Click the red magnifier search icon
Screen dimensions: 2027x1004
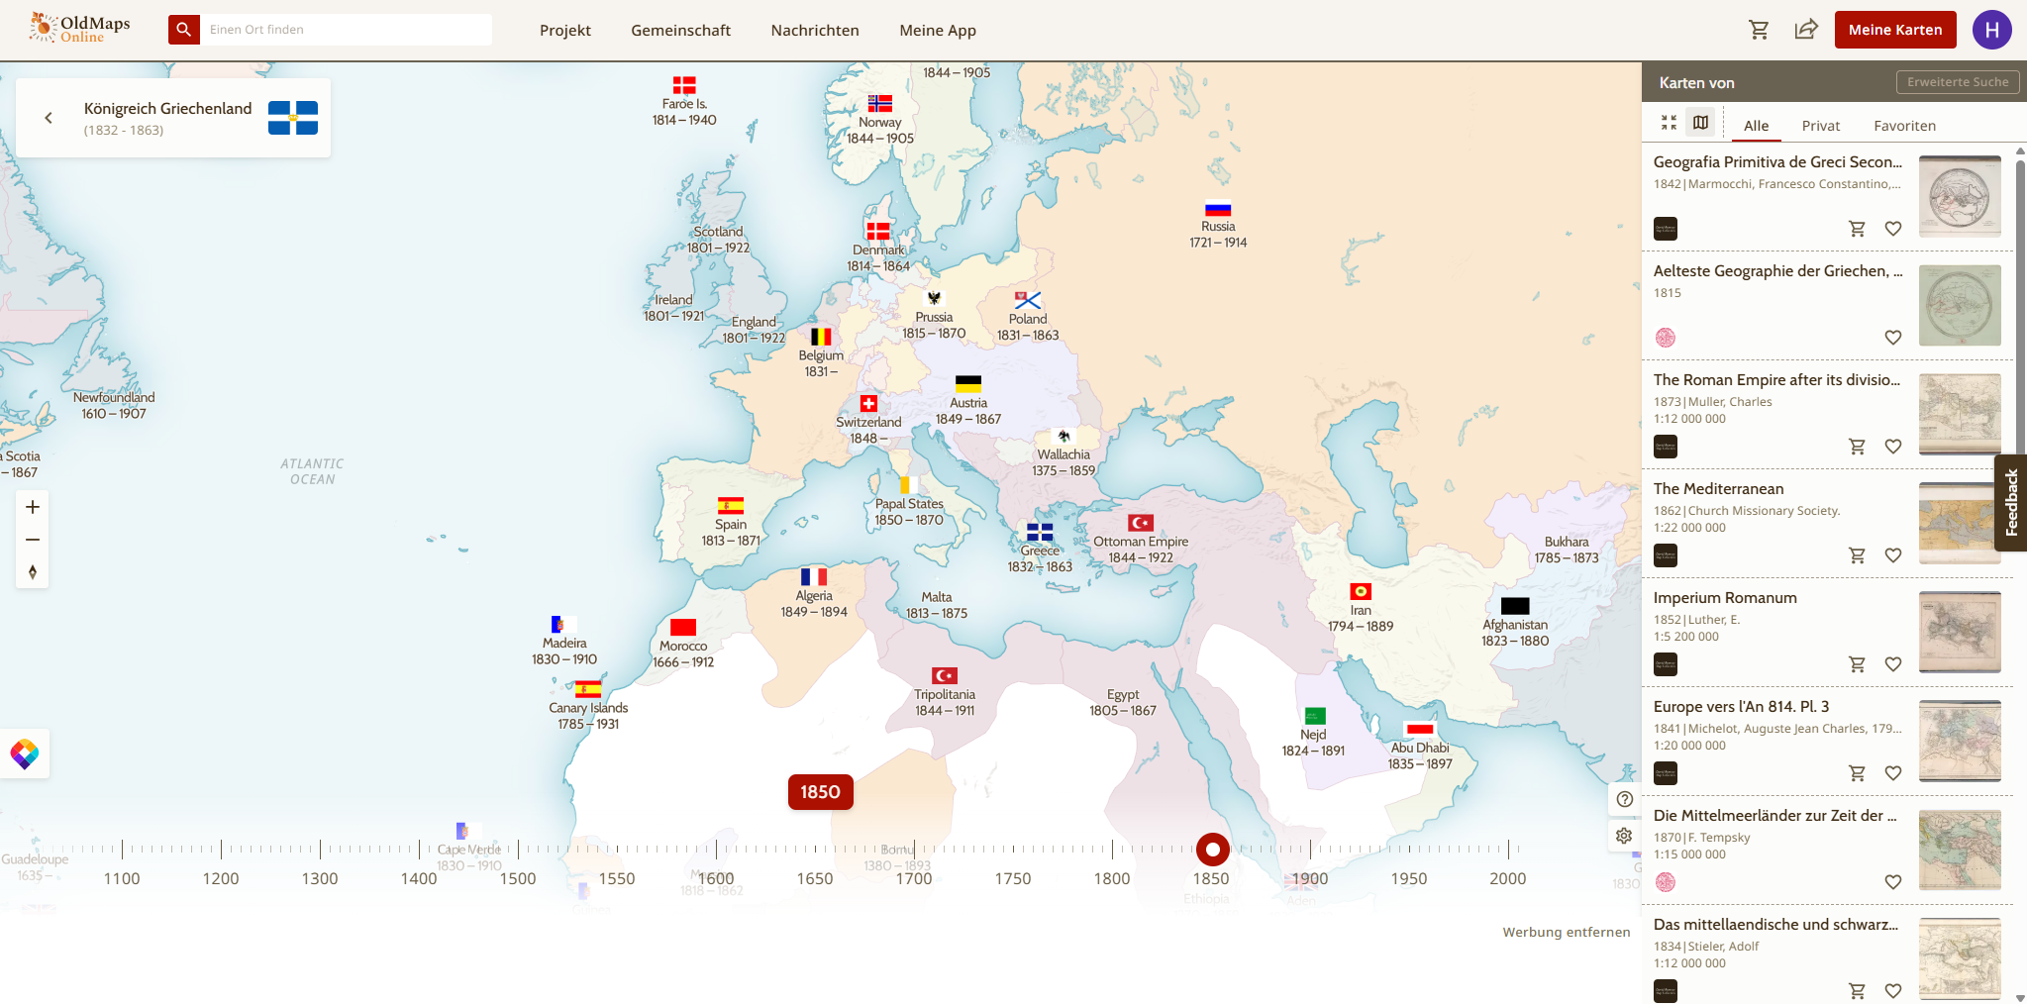coord(183,30)
